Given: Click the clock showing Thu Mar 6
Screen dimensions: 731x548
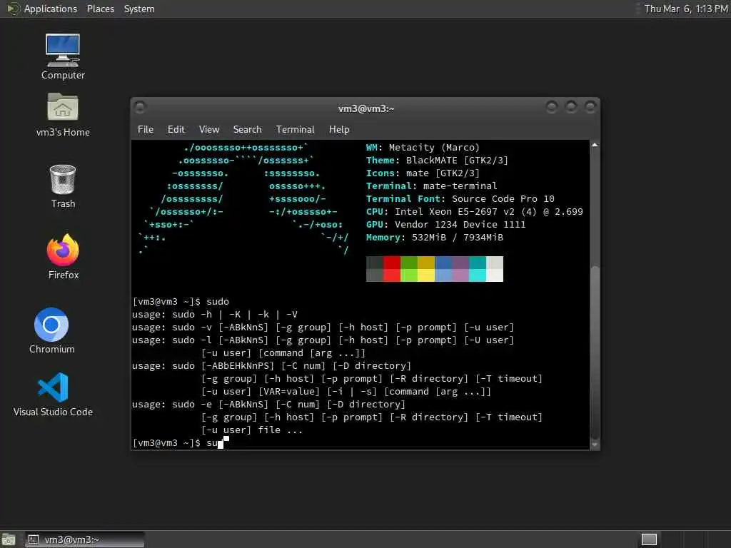Looking at the screenshot, I should coord(686,9).
